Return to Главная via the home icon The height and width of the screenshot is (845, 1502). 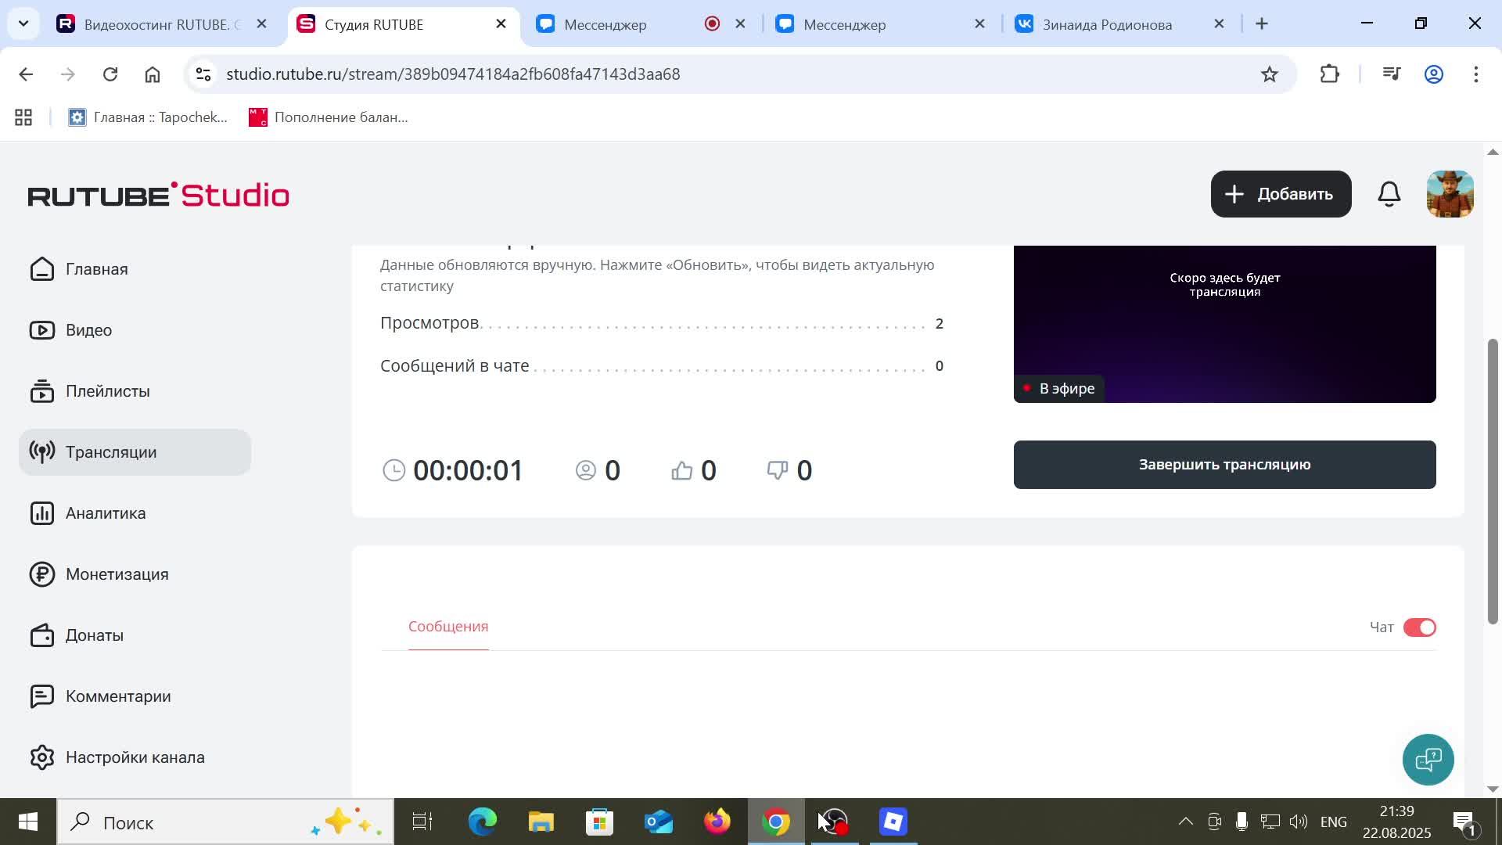(x=95, y=268)
